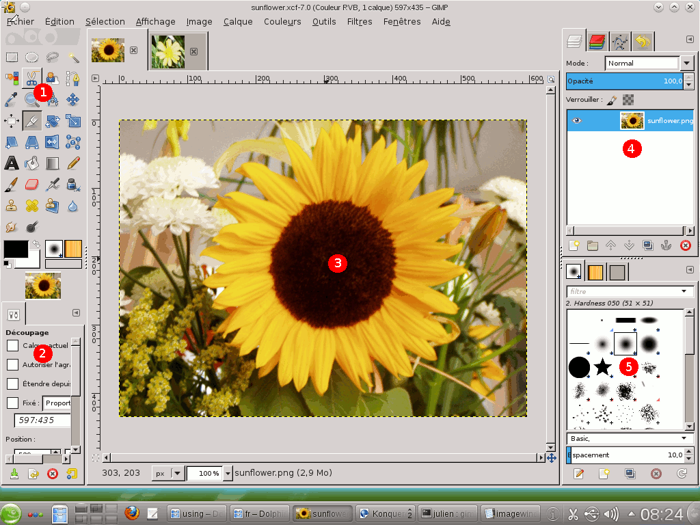Check the 'Autoriser l'agrandissement' option

[x=12, y=365]
